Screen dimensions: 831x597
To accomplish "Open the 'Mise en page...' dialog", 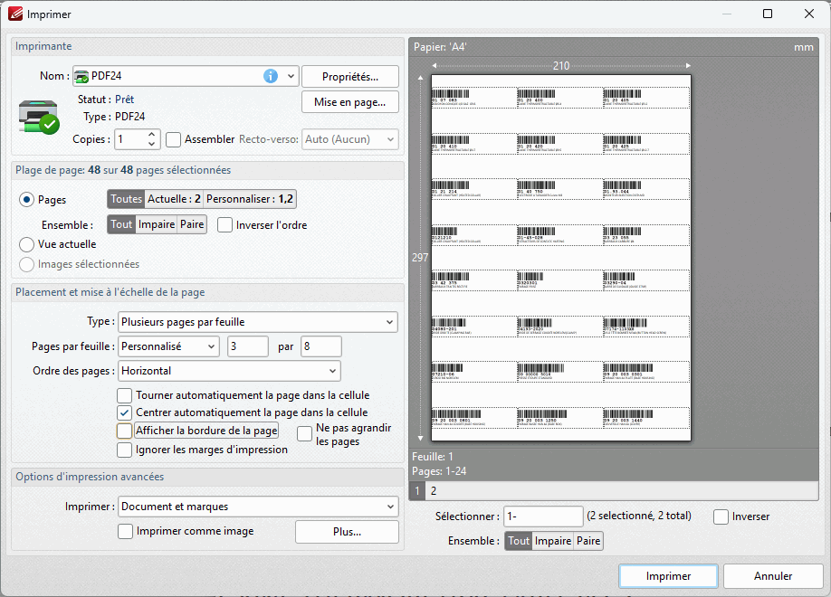I will click(x=349, y=102).
